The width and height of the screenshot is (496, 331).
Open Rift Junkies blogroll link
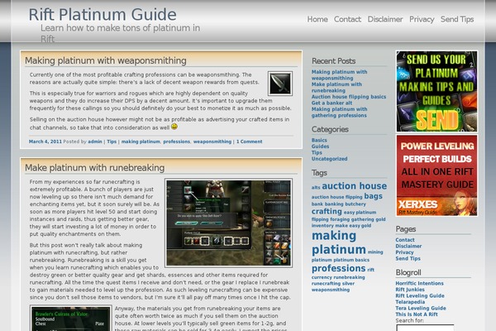pos(410,290)
